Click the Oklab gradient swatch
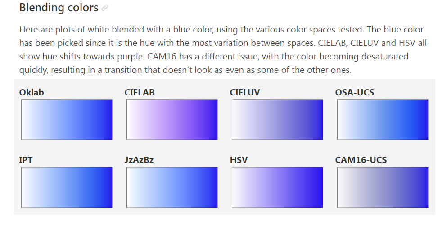This screenshot has height=226, width=447. pyautogui.click(x=67, y=120)
